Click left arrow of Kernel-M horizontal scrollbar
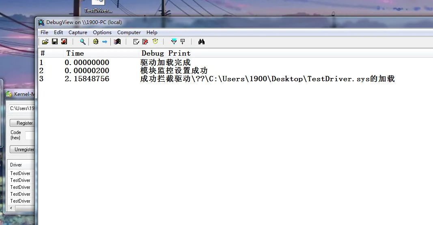 (11, 208)
